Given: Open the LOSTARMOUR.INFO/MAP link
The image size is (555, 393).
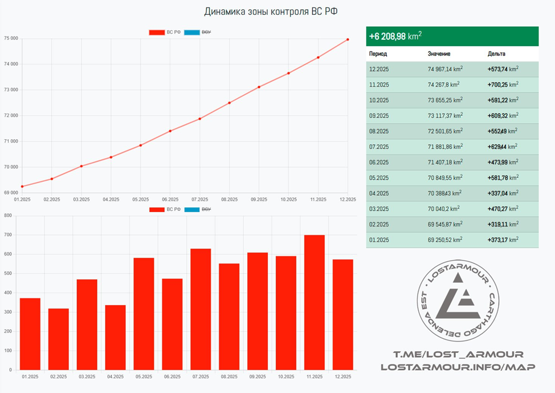Looking at the screenshot, I should click(x=459, y=366).
